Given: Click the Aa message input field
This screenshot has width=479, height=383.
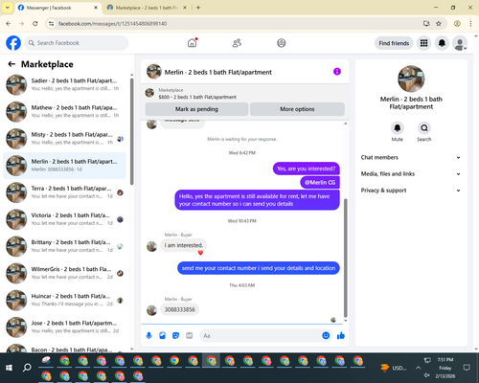Looking at the screenshot, I should point(261,336).
